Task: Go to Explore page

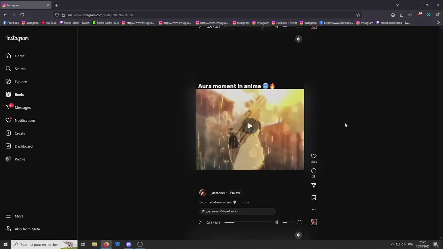Action: (x=16, y=82)
